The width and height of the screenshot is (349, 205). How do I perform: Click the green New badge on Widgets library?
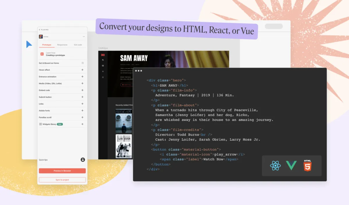(60, 124)
